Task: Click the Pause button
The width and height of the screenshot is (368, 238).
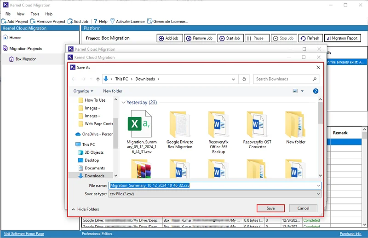Action: pos(257,38)
